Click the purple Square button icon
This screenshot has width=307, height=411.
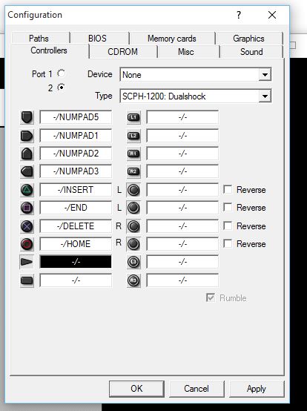tap(27, 208)
